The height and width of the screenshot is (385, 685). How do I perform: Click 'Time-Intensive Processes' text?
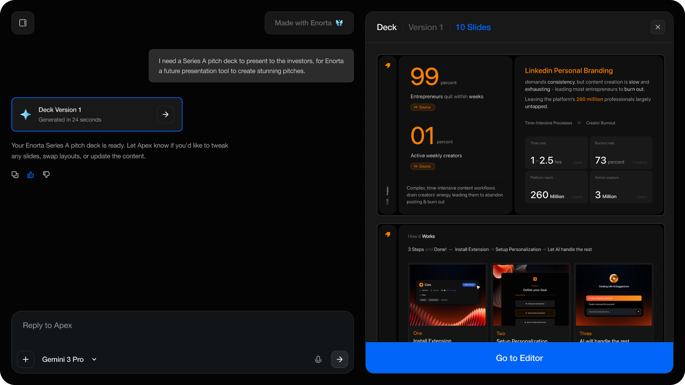(x=549, y=123)
